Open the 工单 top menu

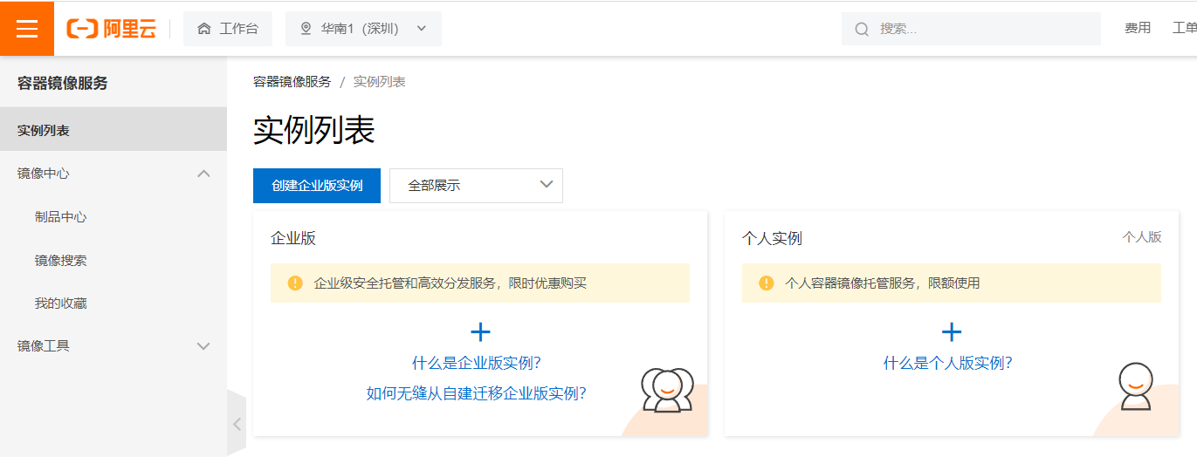point(1184,29)
